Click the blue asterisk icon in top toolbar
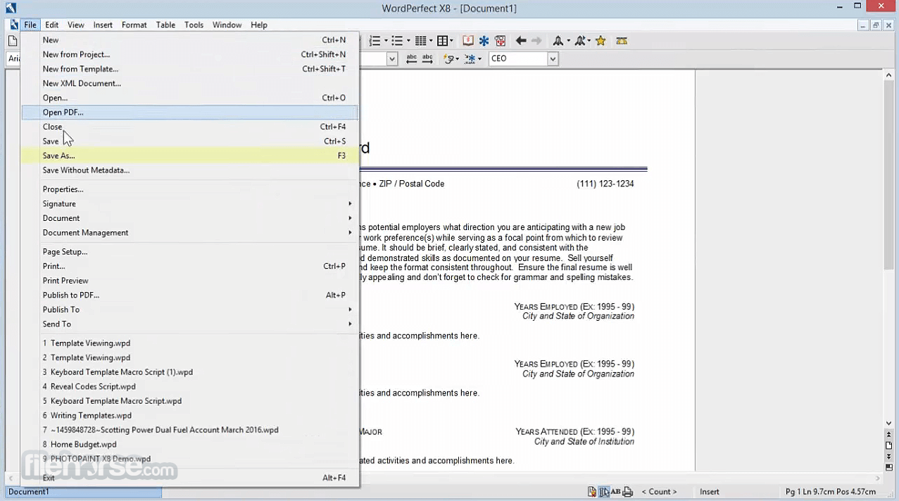Viewport: 899px width, 501px height. point(484,41)
